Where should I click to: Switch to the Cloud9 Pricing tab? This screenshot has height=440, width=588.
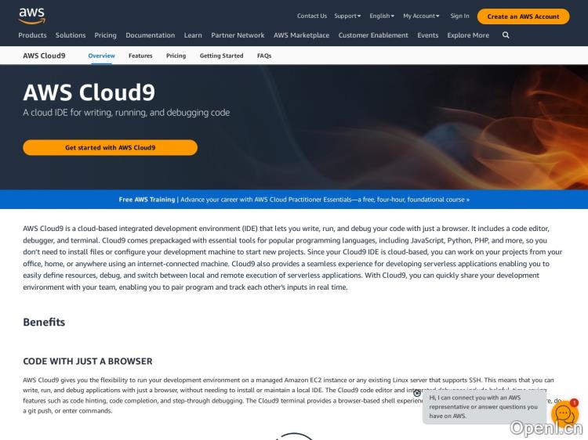(x=176, y=56)
